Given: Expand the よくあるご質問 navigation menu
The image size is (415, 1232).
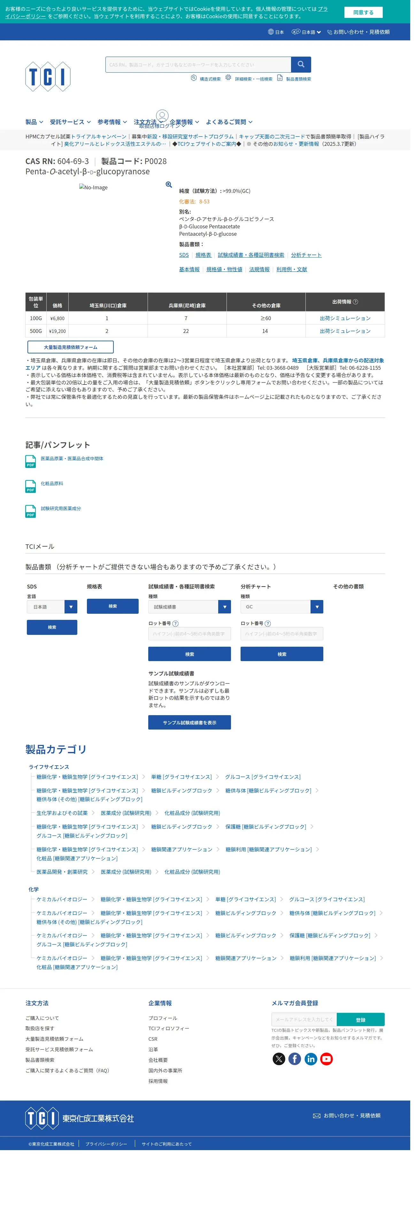Looking at the screenshot, I should click(x=229, y=122).
